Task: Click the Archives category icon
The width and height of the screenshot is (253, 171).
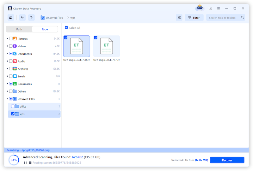Action: click(15, 69)
